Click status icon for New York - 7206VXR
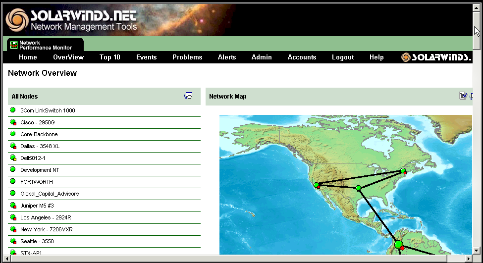483x263 pixels. 13,229
